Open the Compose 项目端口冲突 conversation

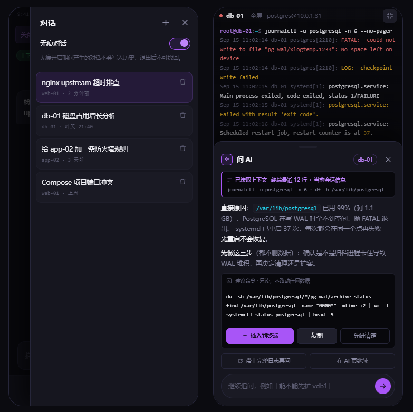[x=114, y=187]
